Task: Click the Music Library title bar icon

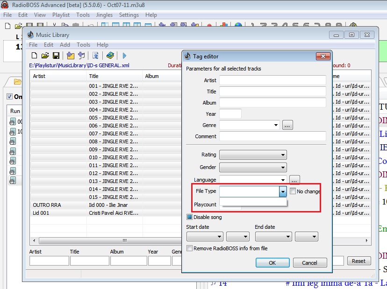Action: tap(30, 35)
